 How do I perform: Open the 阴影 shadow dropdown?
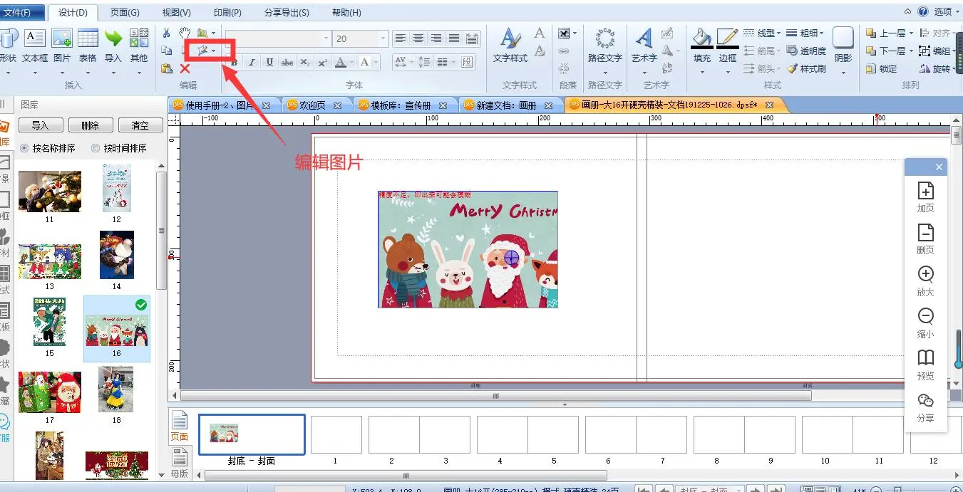coord(843,71)
